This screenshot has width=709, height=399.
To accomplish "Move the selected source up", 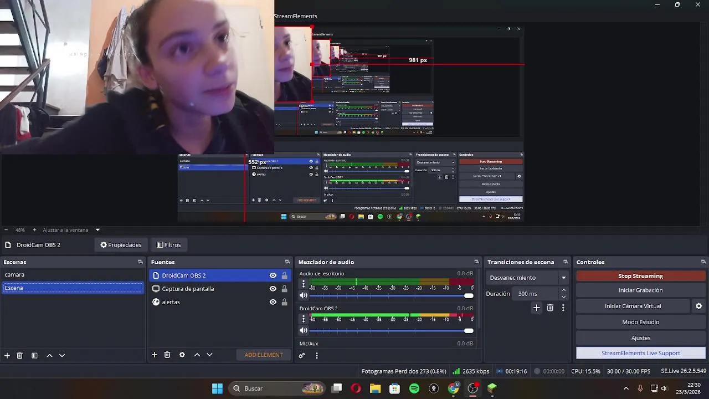I will pos(197,355).
